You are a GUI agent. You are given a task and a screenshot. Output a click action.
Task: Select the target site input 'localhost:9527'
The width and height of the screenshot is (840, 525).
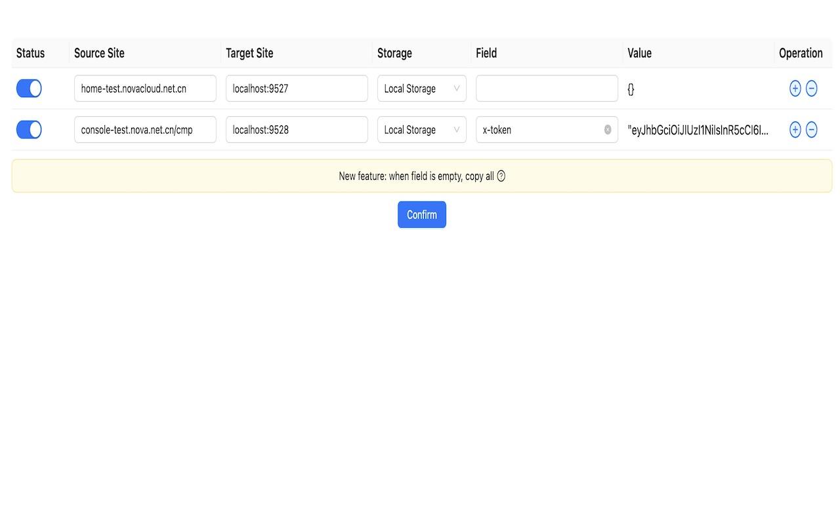click(x=297, y=89)
